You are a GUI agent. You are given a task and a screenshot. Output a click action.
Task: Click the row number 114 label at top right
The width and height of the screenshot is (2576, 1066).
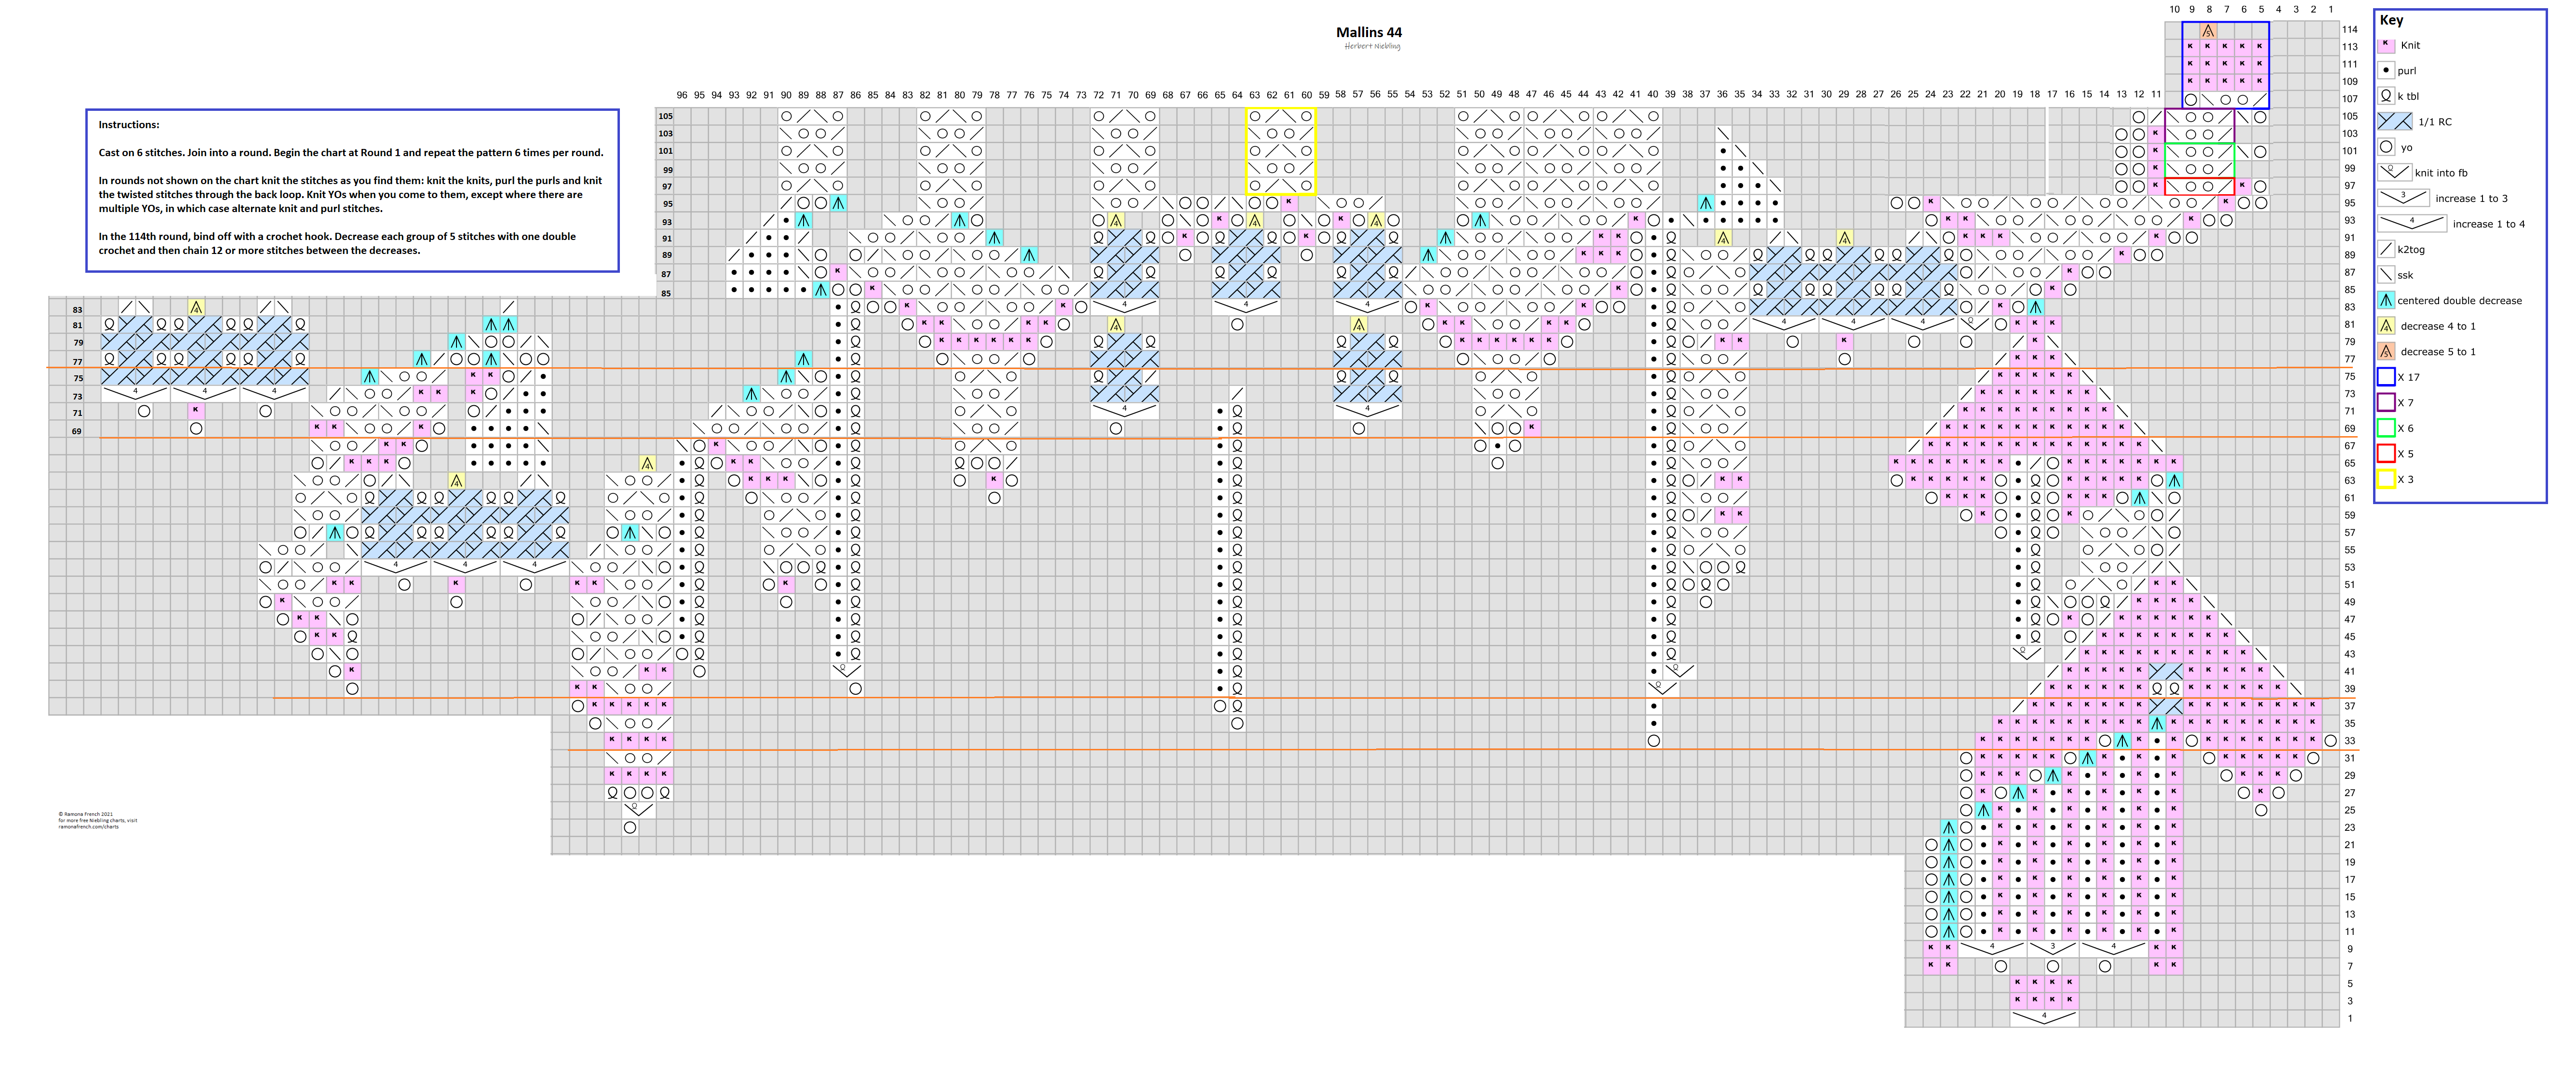[x=2350, y=29]
